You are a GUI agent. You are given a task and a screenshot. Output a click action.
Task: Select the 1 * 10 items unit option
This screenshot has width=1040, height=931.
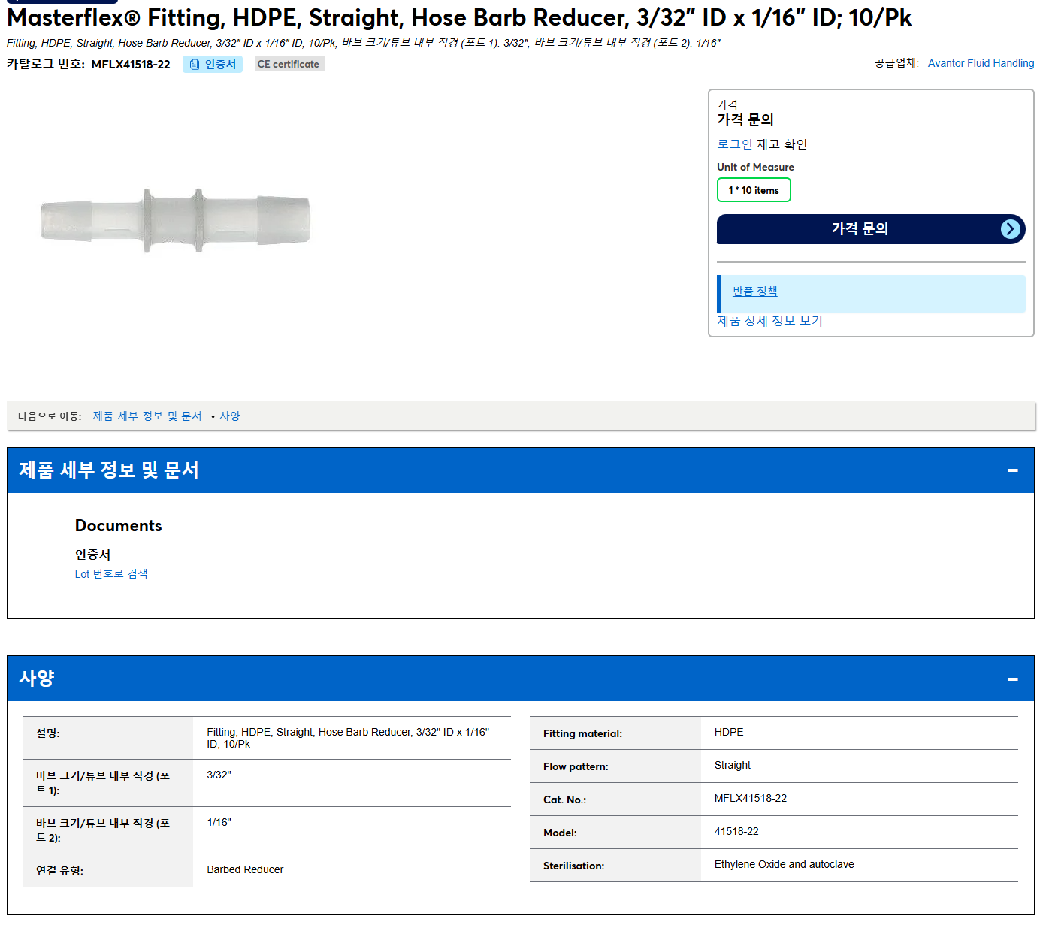(754, 190)
